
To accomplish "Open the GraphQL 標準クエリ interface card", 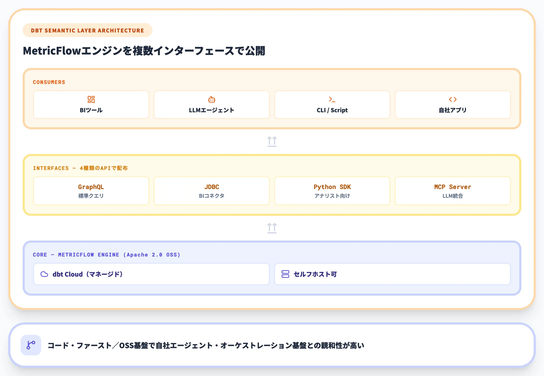I will pyautogui.click(x=91, y=191).
